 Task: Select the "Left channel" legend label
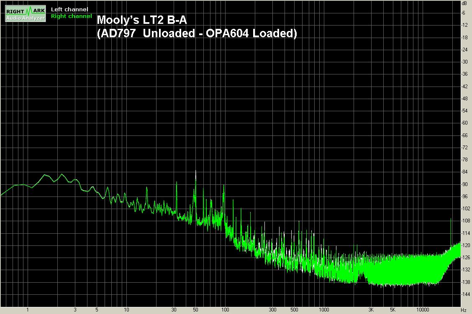coord(69,9)
